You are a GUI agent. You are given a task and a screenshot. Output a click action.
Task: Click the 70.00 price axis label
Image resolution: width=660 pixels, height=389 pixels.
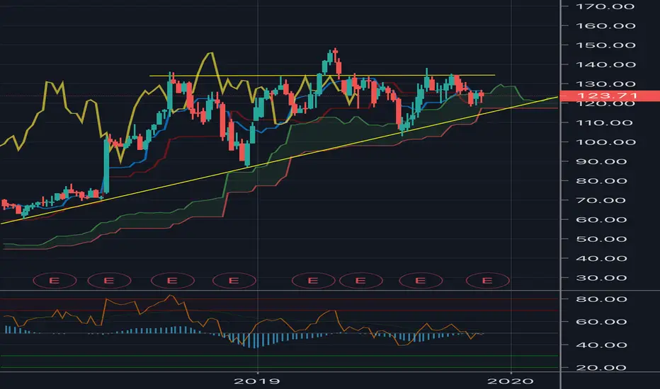[601, 200]
